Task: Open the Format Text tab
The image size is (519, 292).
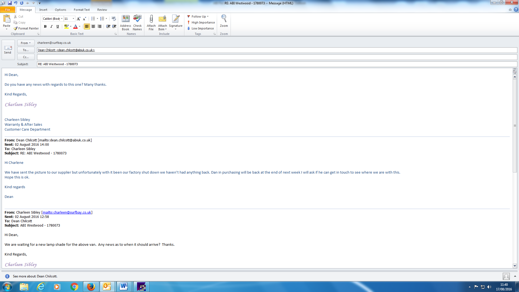Action: [82, 10]
